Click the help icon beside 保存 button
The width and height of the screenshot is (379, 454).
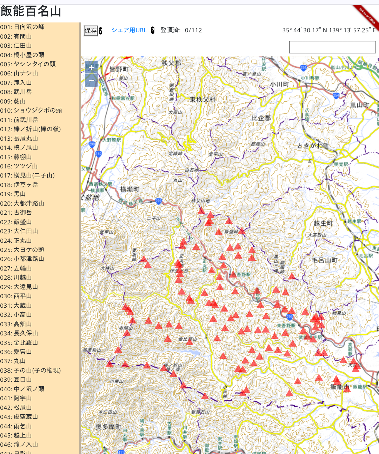pyautogui.click(x=100, y=31)
